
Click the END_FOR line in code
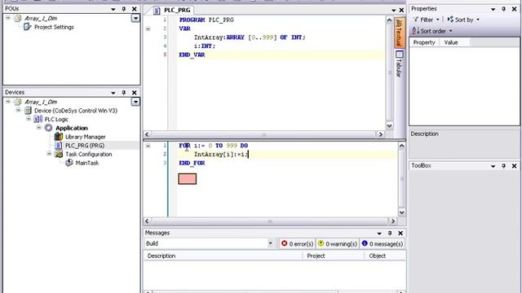192,163
